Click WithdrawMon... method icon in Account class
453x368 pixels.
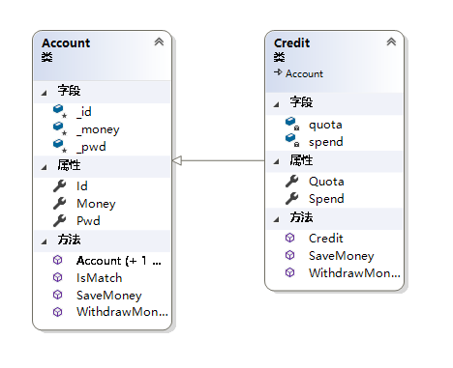tap(57, 312)
